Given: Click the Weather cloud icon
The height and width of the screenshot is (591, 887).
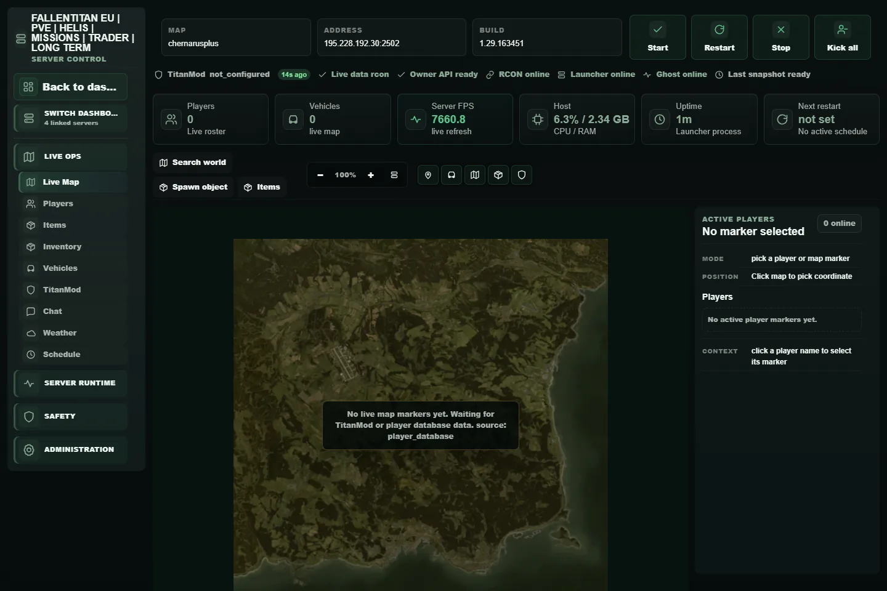Looking at the screenshot, I should pyautogui.click(x=31, y=333).
